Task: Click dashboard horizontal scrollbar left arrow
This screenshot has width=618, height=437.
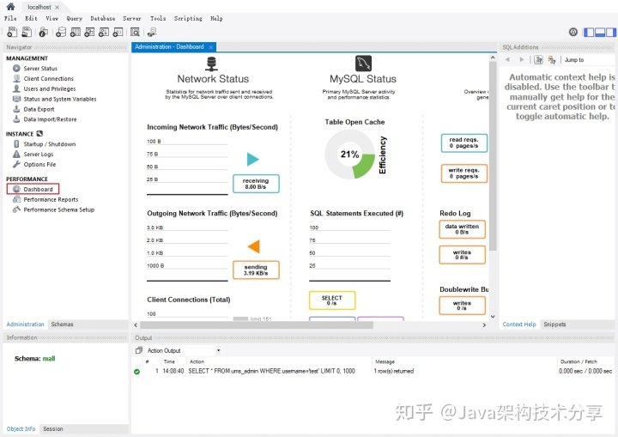Action: click(x=136, y=325)
